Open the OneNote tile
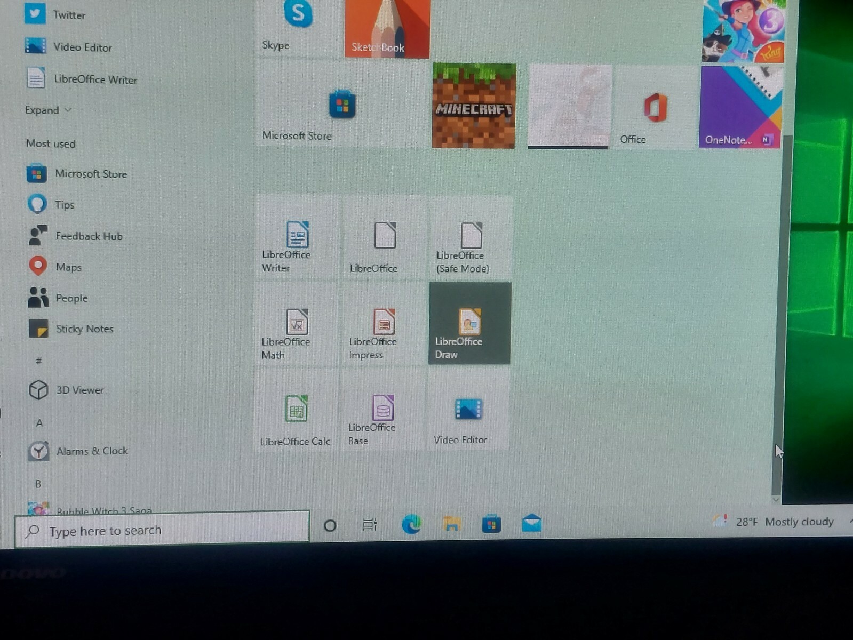 coord(740,107)
